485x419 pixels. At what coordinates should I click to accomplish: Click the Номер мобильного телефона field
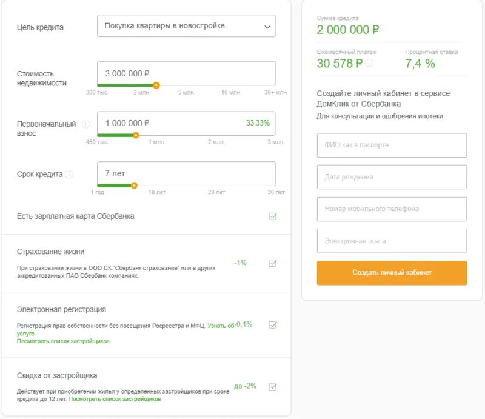(x=392, y=209)
